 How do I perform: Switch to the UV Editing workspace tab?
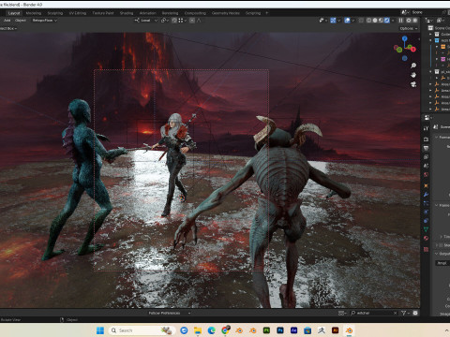click(78, 13)
